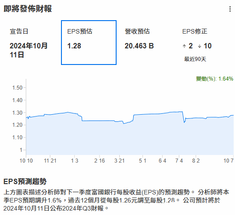
Task: Click the x-axis date 11 21
Action: coord(50,161)
